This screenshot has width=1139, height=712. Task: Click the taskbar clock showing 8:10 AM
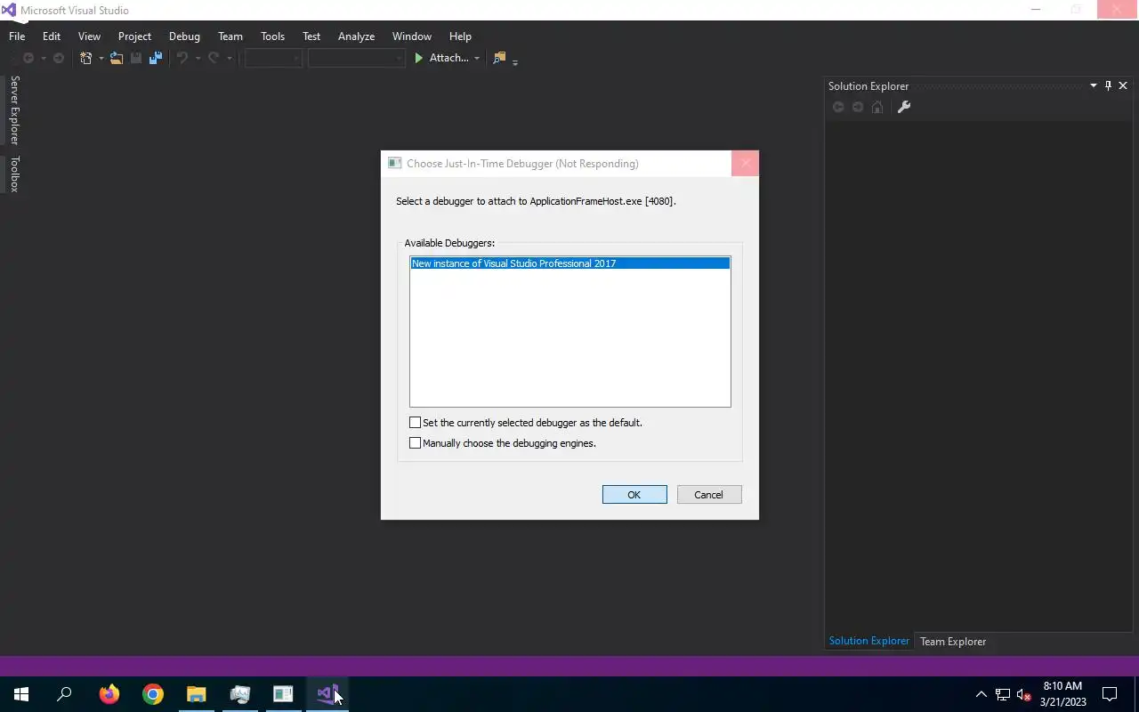1062,694
